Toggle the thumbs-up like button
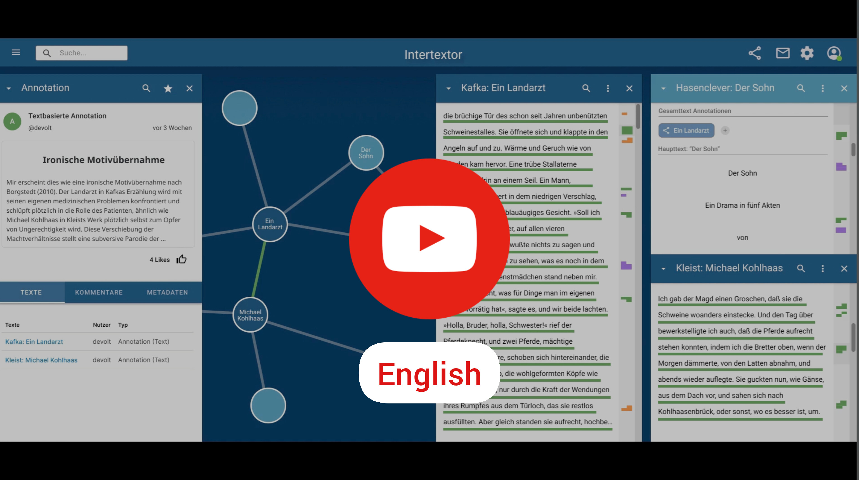 coord(182,259)
